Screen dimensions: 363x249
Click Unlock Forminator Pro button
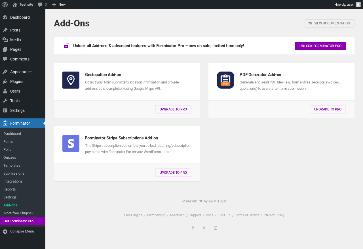point(320,46)
